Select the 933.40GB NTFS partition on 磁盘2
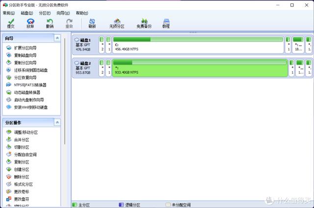 [200, 68]
